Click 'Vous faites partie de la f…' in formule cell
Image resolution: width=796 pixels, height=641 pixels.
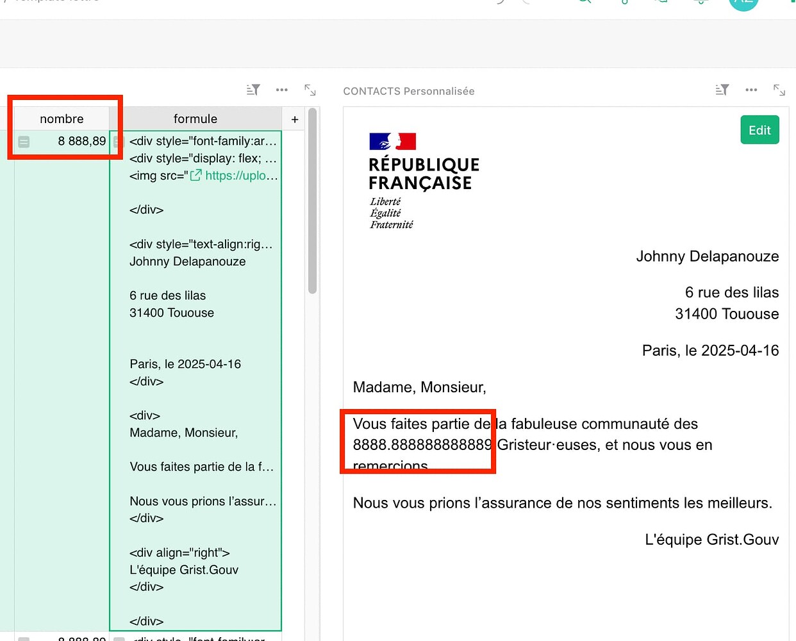201,467
